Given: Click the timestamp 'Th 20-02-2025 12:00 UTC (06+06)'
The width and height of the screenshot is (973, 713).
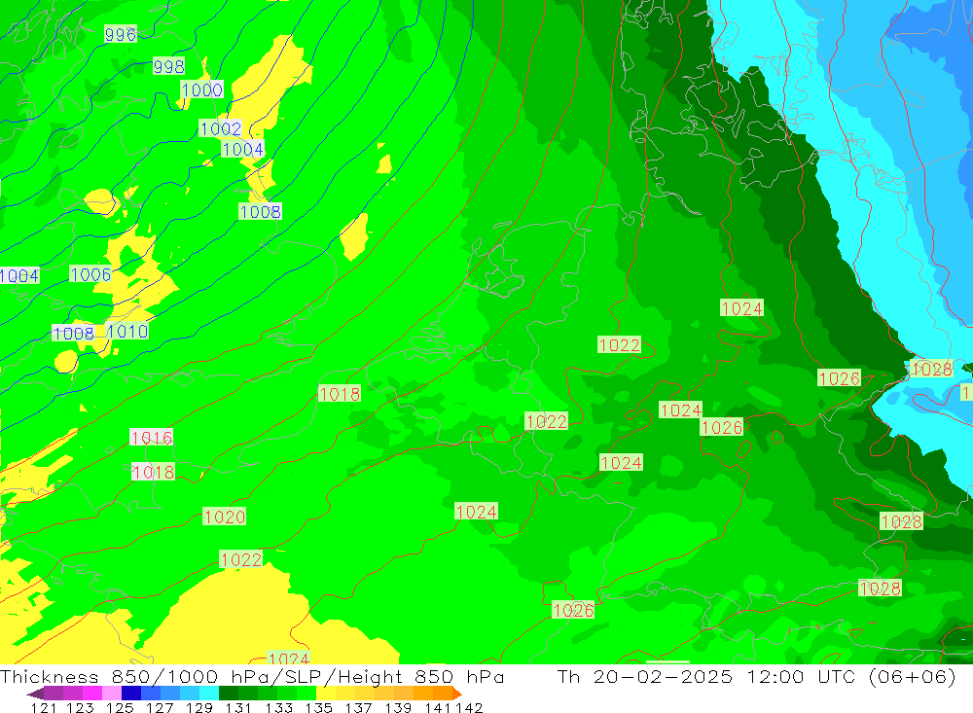Looking at the screenshot, I should pyautogui.click(x=756, y=676).
